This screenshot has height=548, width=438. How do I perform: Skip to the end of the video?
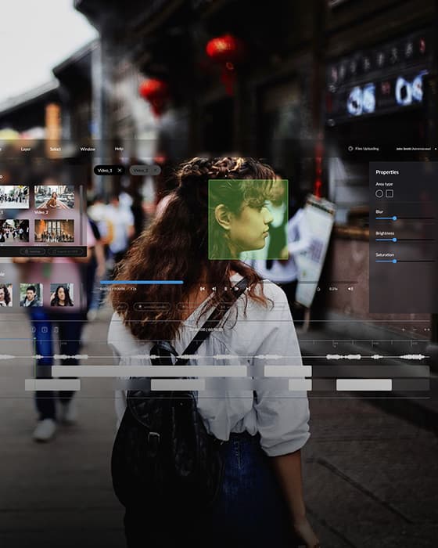pos(248,289)
